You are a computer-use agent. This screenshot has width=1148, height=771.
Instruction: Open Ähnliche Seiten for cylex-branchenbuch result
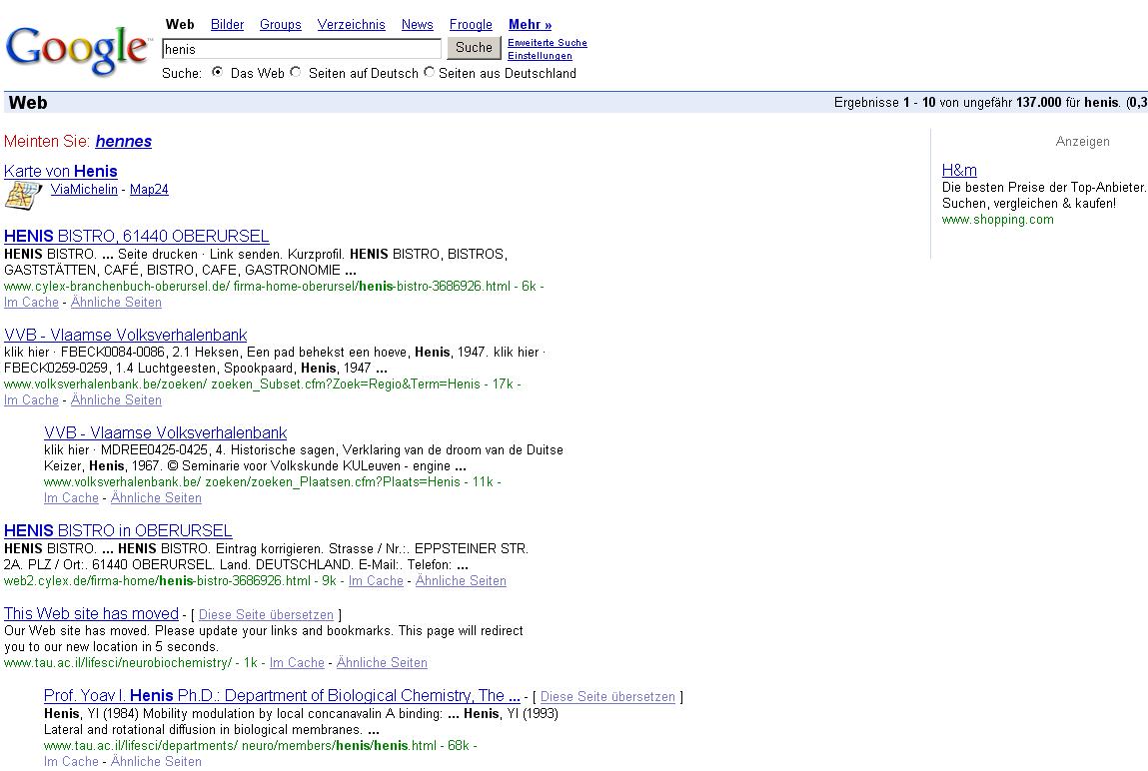coord(116,303)
